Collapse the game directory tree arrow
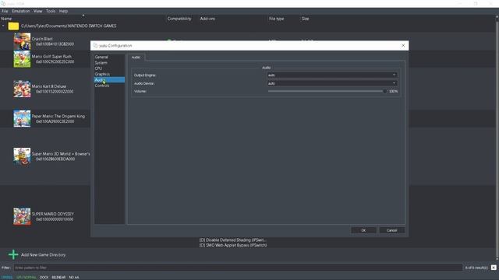 [3, 26]
